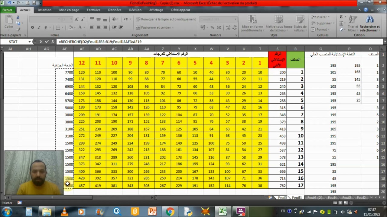Open Google Chrome from taskbar
Viewport: 387px width, 217px height.
tap(170, 211)
